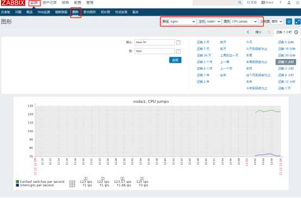Click the ZABBIX logo

[13, 3]
